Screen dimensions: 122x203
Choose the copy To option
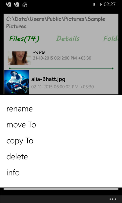tap(20, 141)
